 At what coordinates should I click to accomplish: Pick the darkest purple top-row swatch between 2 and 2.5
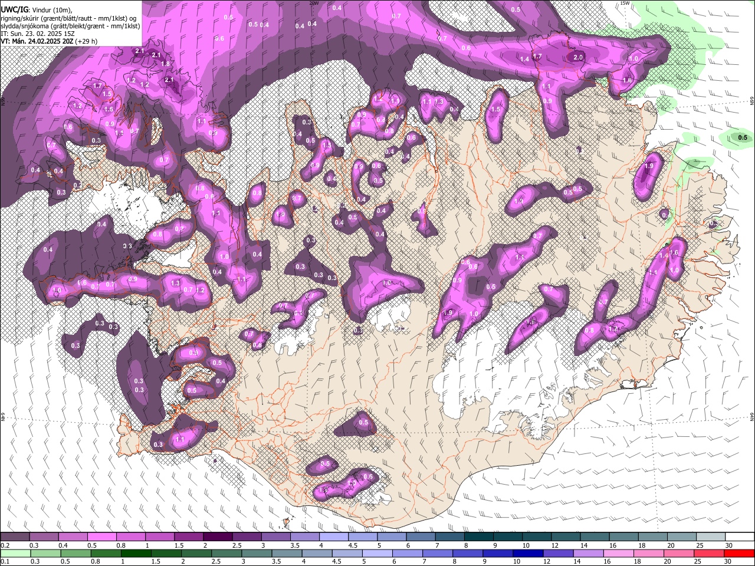(x=218, y=537)
